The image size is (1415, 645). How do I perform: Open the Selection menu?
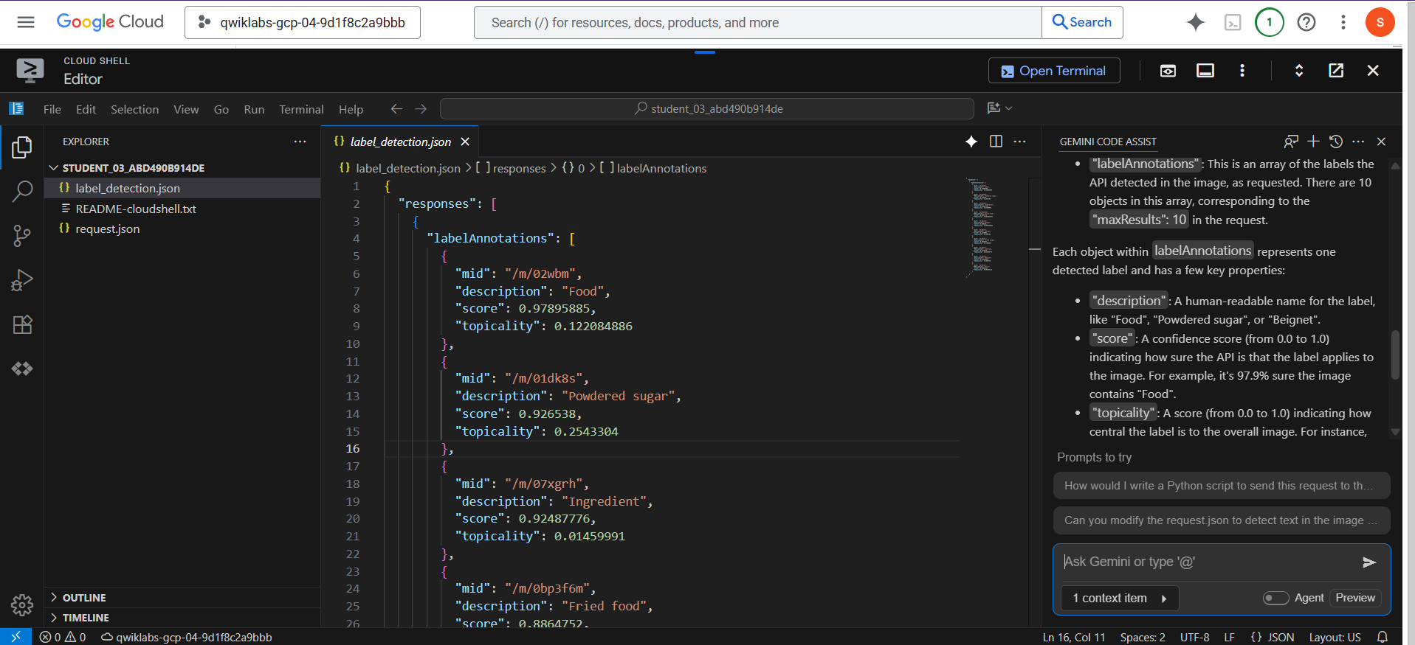click(134, 109)
